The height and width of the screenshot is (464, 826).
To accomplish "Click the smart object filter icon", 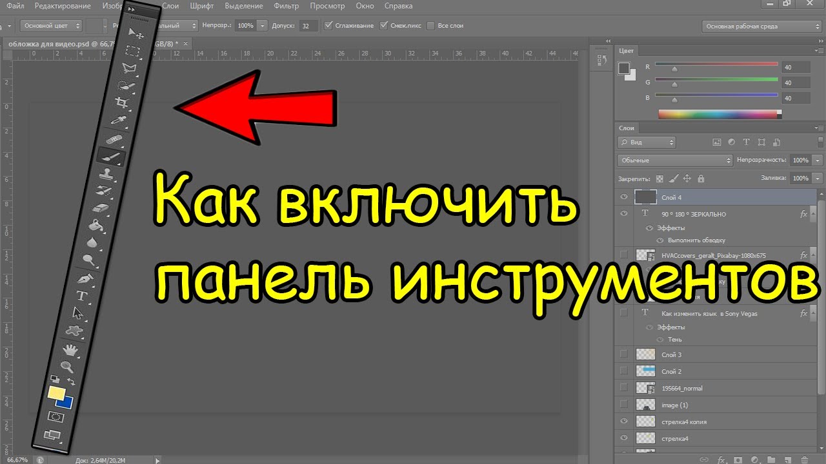I will click(x=776, y=142).
